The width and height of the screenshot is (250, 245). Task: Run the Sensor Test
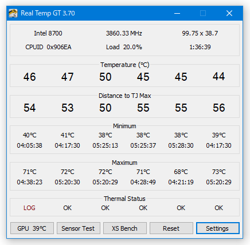(x=79, y=228)
